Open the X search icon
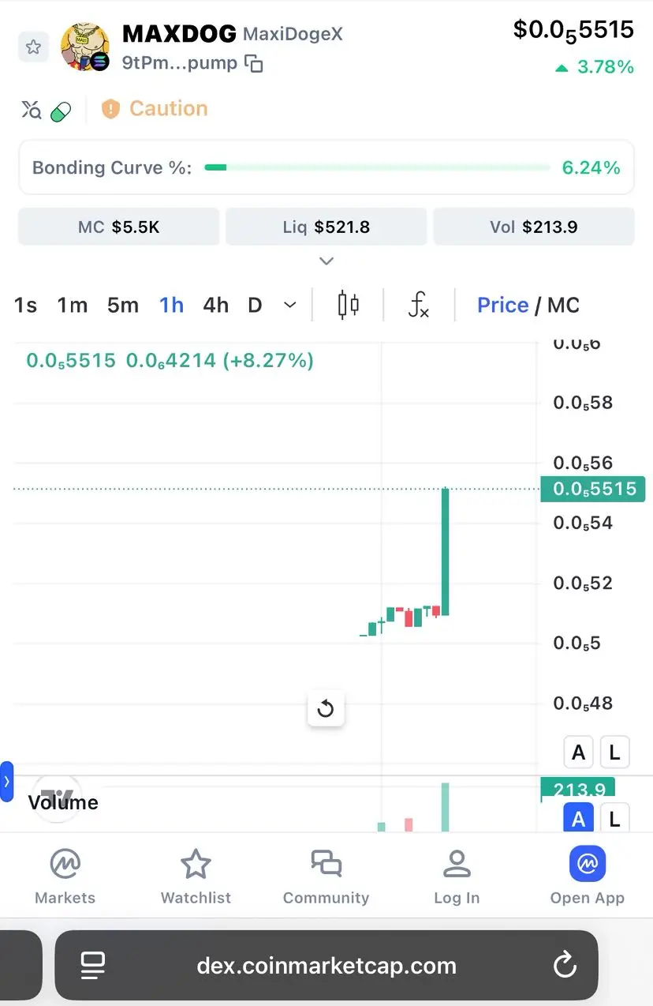Viewport: 653px width, 1006px height. pos(31,110)
